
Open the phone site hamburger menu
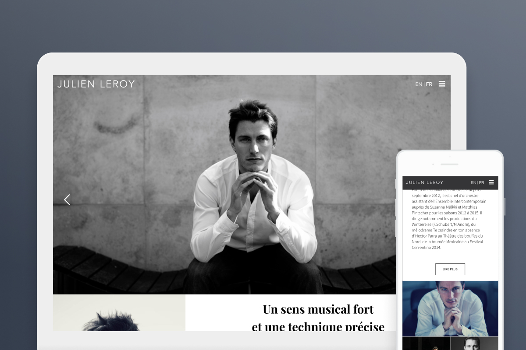491,182
